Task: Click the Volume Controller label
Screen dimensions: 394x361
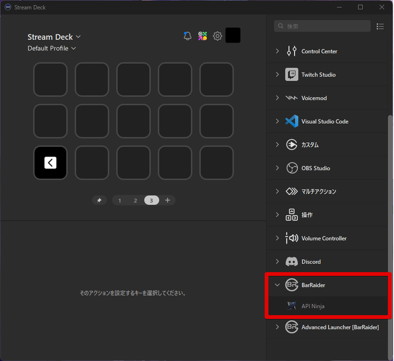Action: coord(324,238)
